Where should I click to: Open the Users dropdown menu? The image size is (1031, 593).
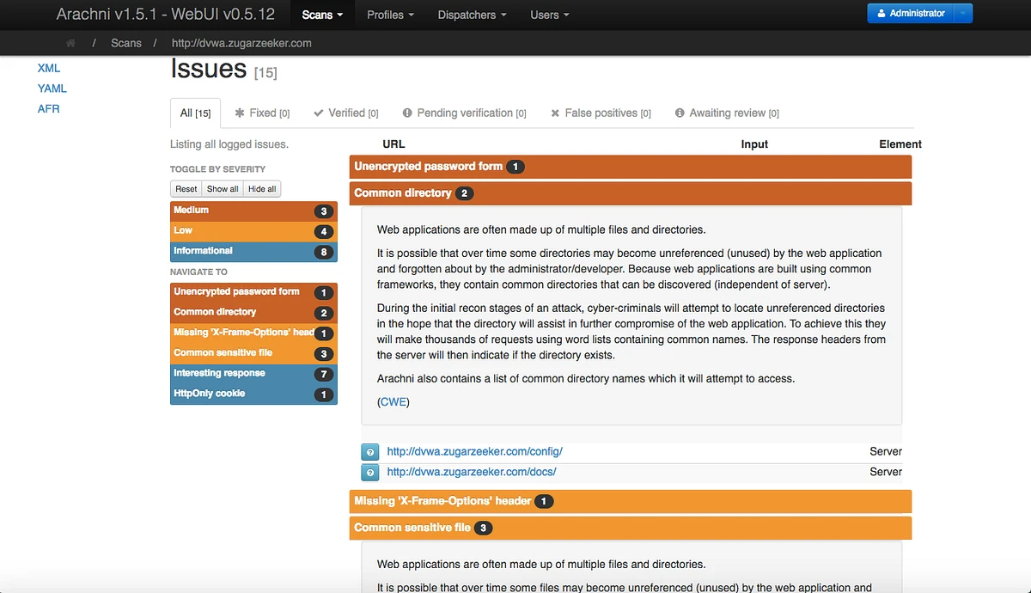click(x=548, y=15)
